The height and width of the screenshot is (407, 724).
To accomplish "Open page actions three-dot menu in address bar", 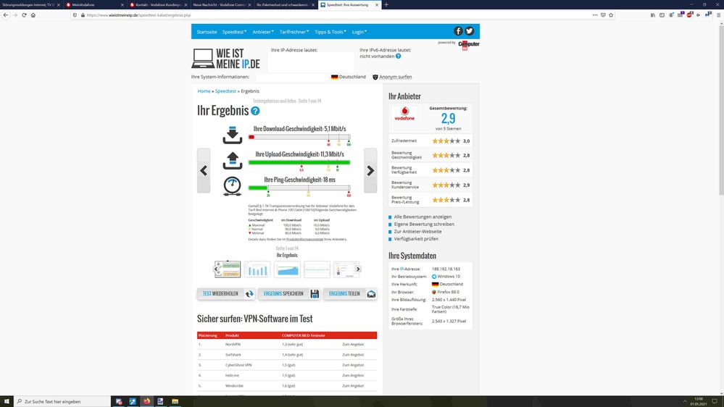I will 595,14.
